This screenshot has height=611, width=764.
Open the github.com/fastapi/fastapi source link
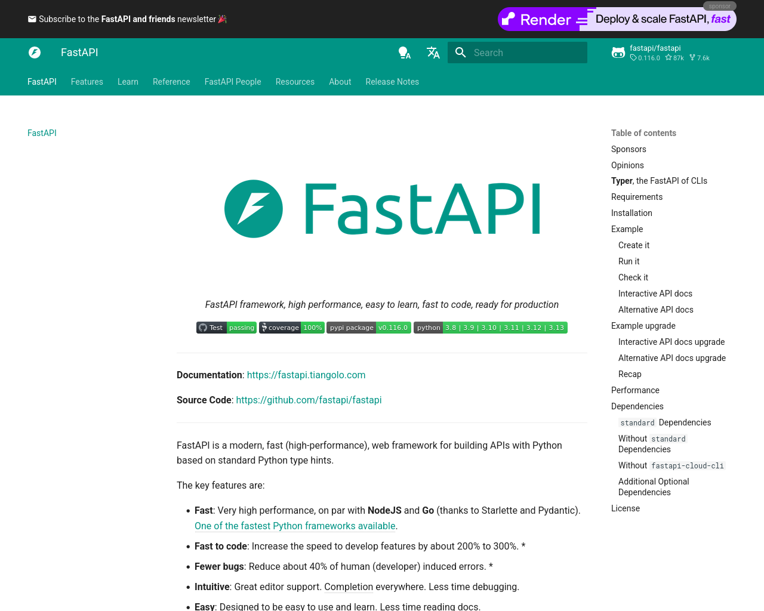[x=309, y=400]
